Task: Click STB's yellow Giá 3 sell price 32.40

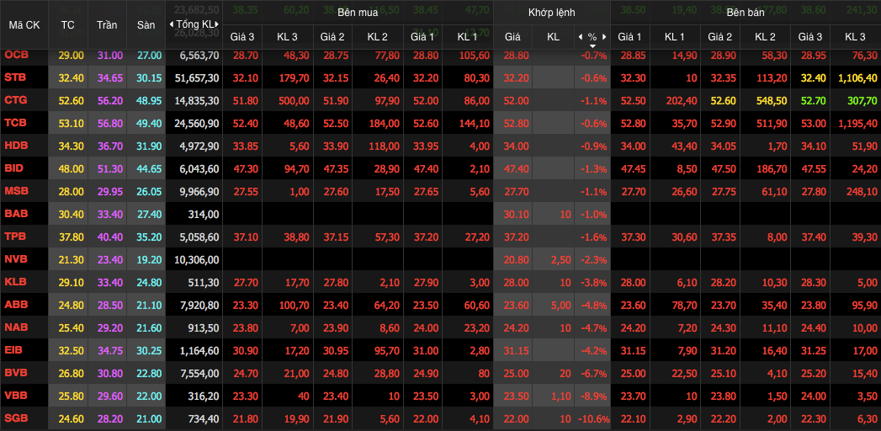Action: pos(810,77)
